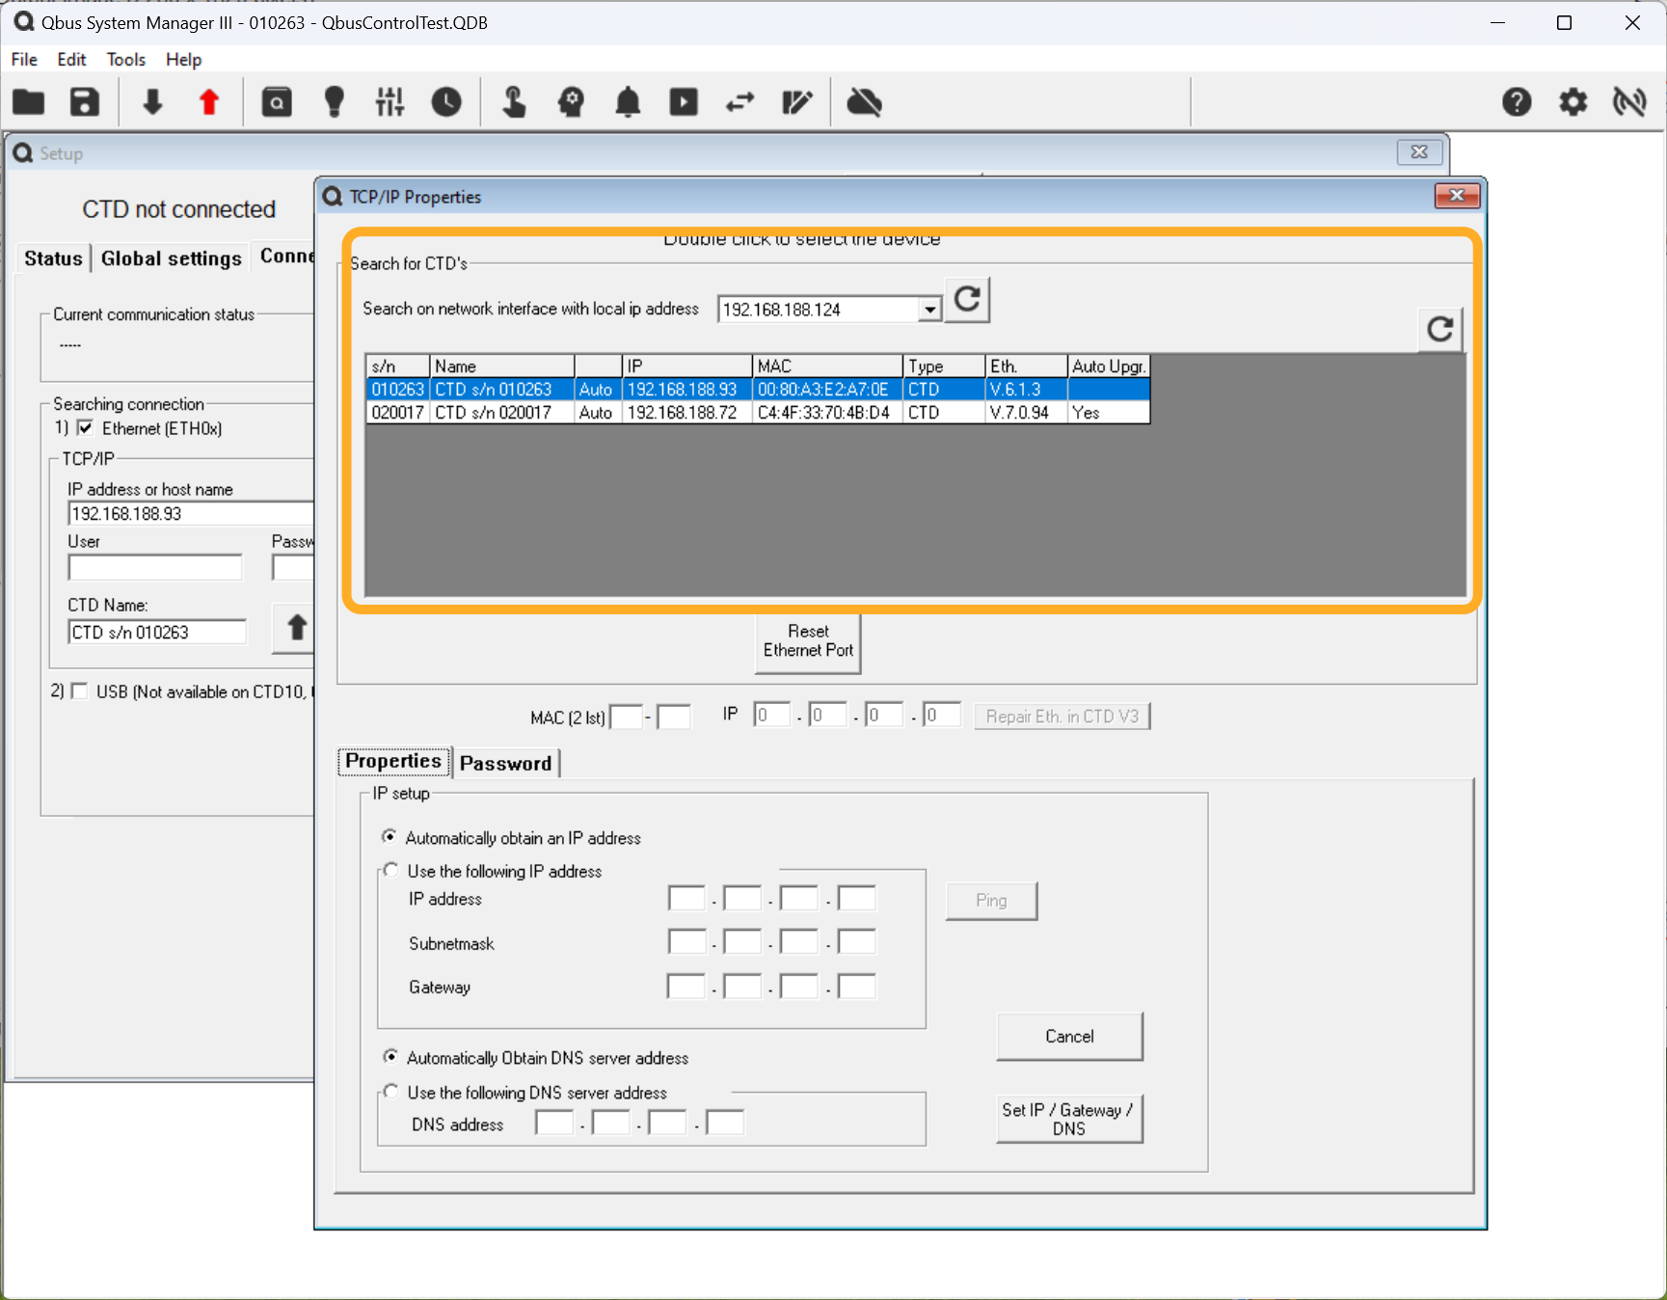The width and height of the screenshot is (1667, 1300).
Task: Open the sliders mixer icon
Action: pyautogui.click(x=390, y=101)
